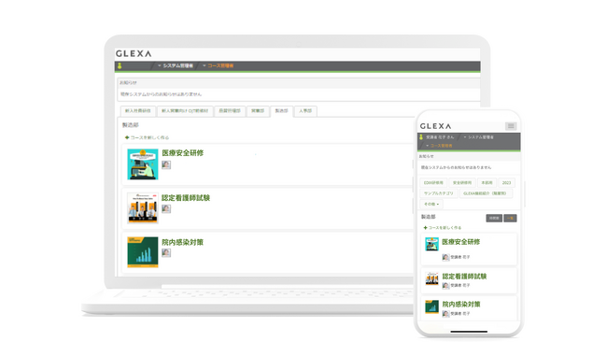The width and height of the screenshot is (607, 342).
Task: Open the その他 dropdown on the phone
Action: 431,204
